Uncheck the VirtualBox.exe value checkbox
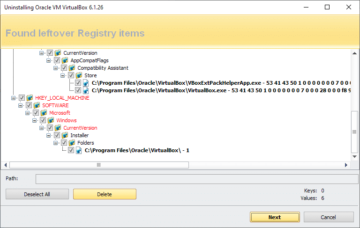 [x=78, y=90]
